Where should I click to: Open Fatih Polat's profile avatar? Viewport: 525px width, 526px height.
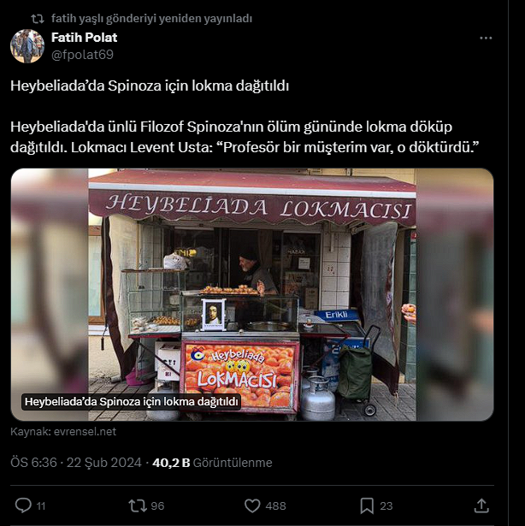[x=27, y=46]
